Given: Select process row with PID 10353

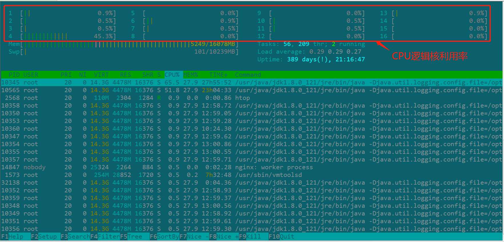Looking at the screenshot, I should pos(252,121).
